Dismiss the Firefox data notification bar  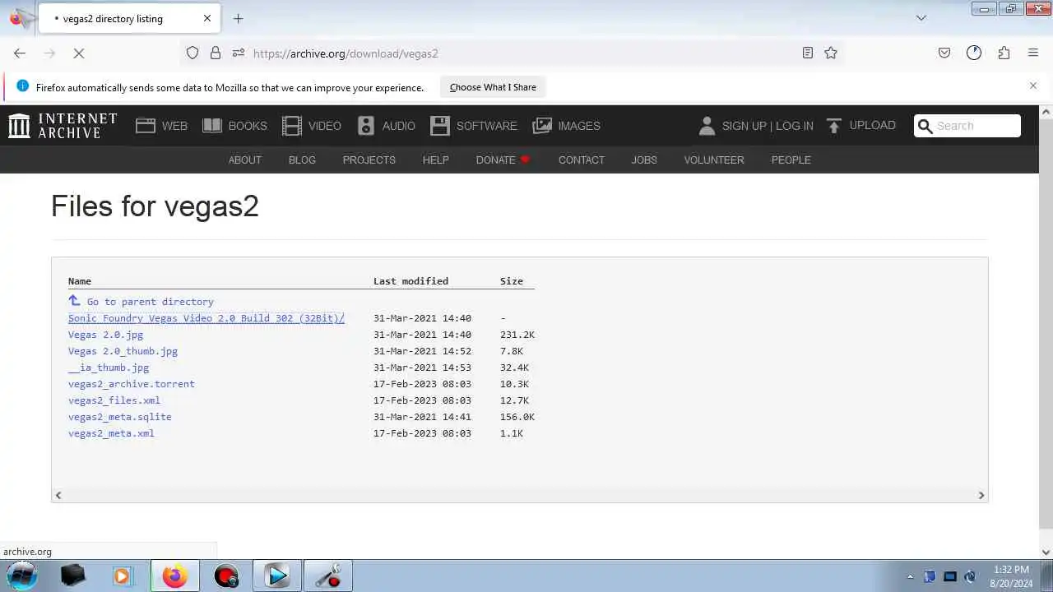point(1033,86)
